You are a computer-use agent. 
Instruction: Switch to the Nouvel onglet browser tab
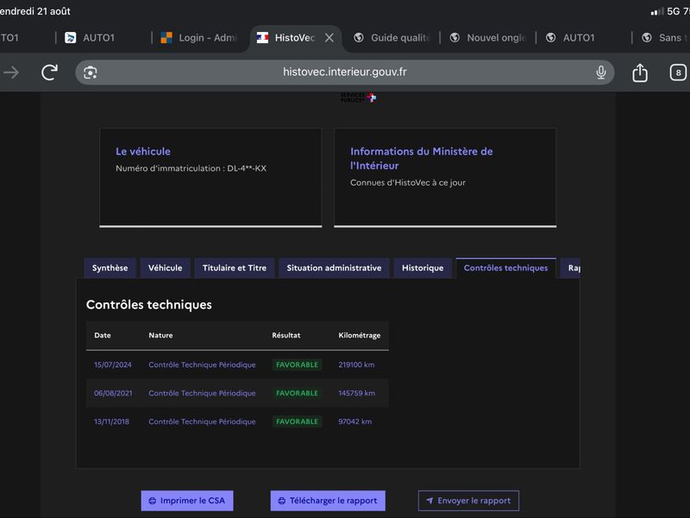[x=487, y=38]
